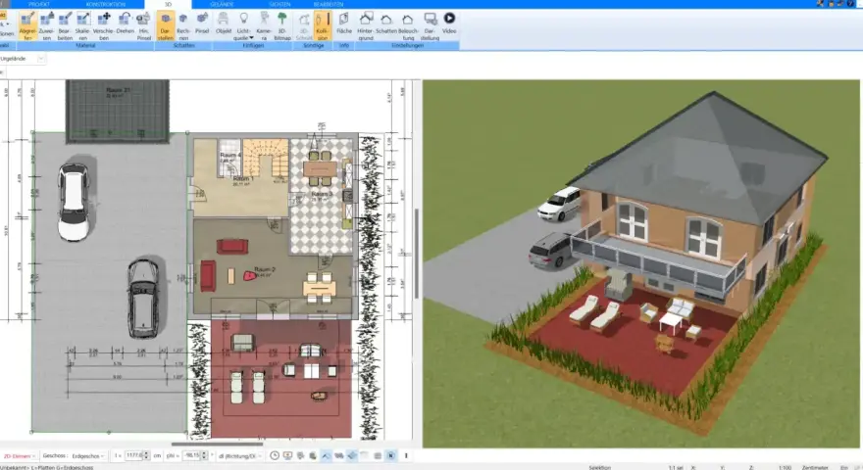Toggle the highlighted roof-line icon in bottom toolbar
Image resolution: width=863 pixels, height=470 pixels.
326,455
